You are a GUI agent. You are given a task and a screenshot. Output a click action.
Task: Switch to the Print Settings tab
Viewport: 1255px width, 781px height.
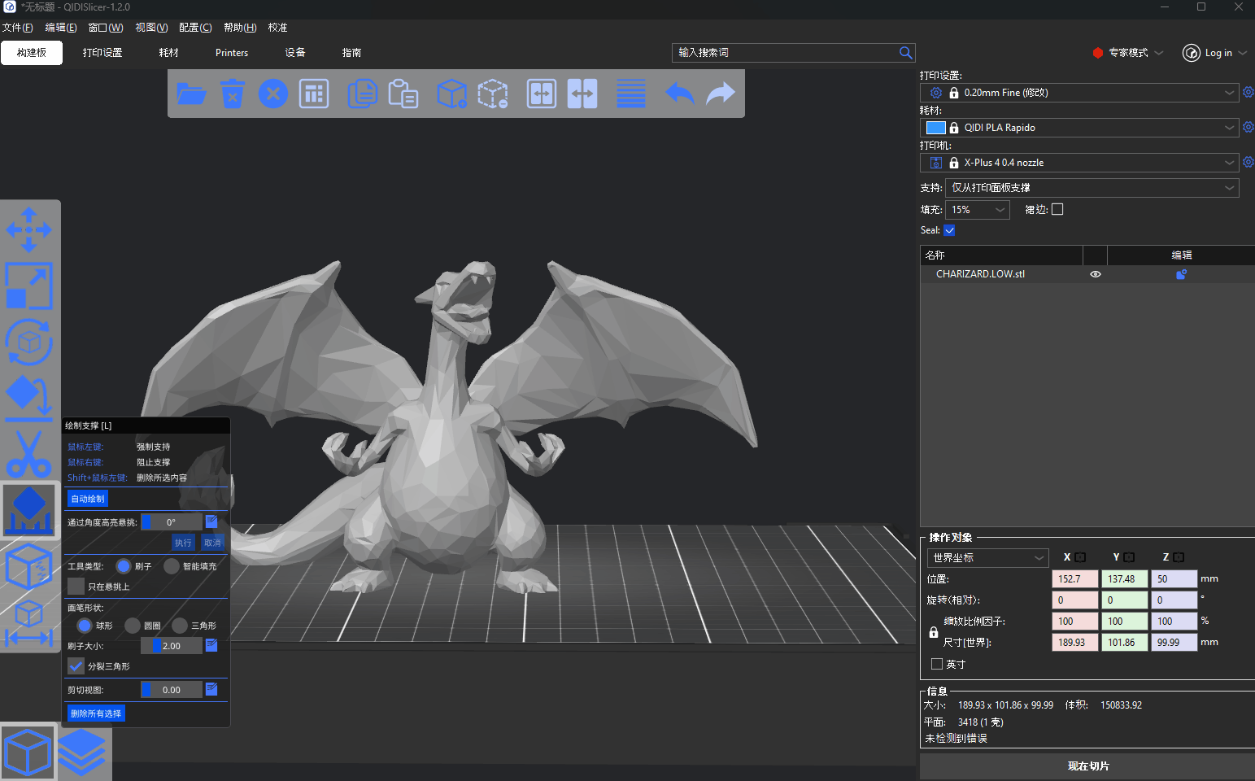tap(102, 53)
